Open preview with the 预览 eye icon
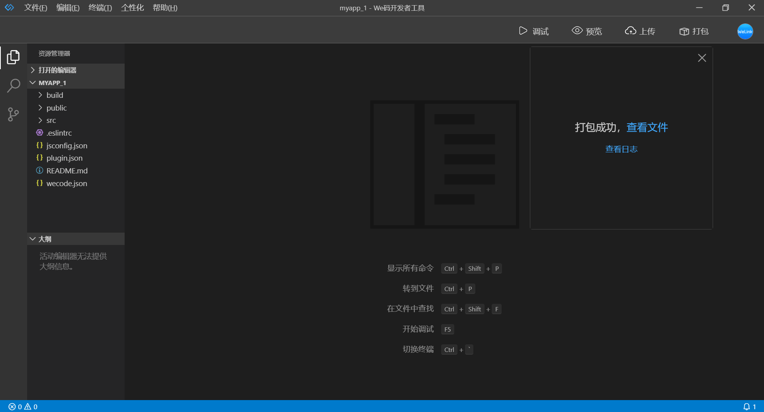764x412 pixels. coord(586,31)
